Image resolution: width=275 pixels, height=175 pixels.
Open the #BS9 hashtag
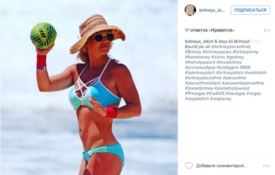click(x=245, y=67)
